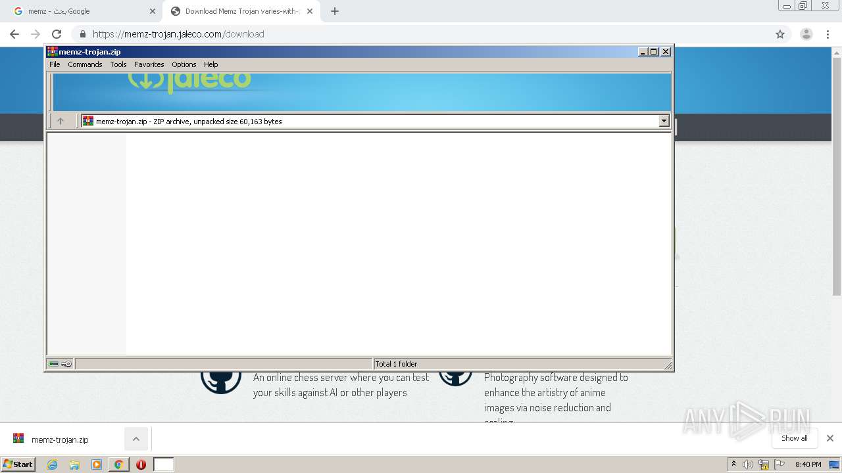Click the key icon in WinRAR status bar
Image resolution: width=842 pixels, height=473 pixels.
pyautogui.click(x=66, y=364)
